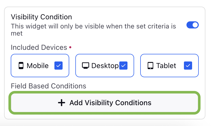Click the red required dot beside Included Devices

click(x=70, y=47)
